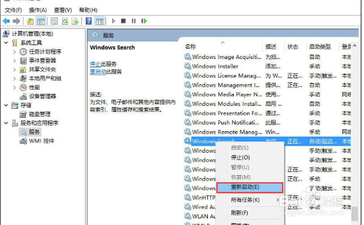
Task: Click the Refresh toolbar icon
Action: click(x=65, y=21)
